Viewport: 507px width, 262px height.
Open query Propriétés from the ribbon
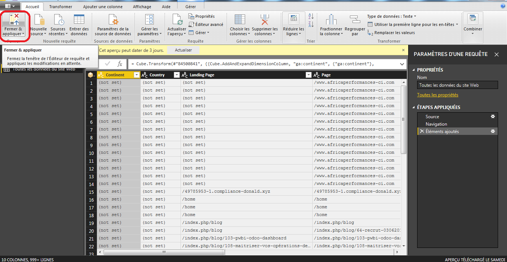202,16
